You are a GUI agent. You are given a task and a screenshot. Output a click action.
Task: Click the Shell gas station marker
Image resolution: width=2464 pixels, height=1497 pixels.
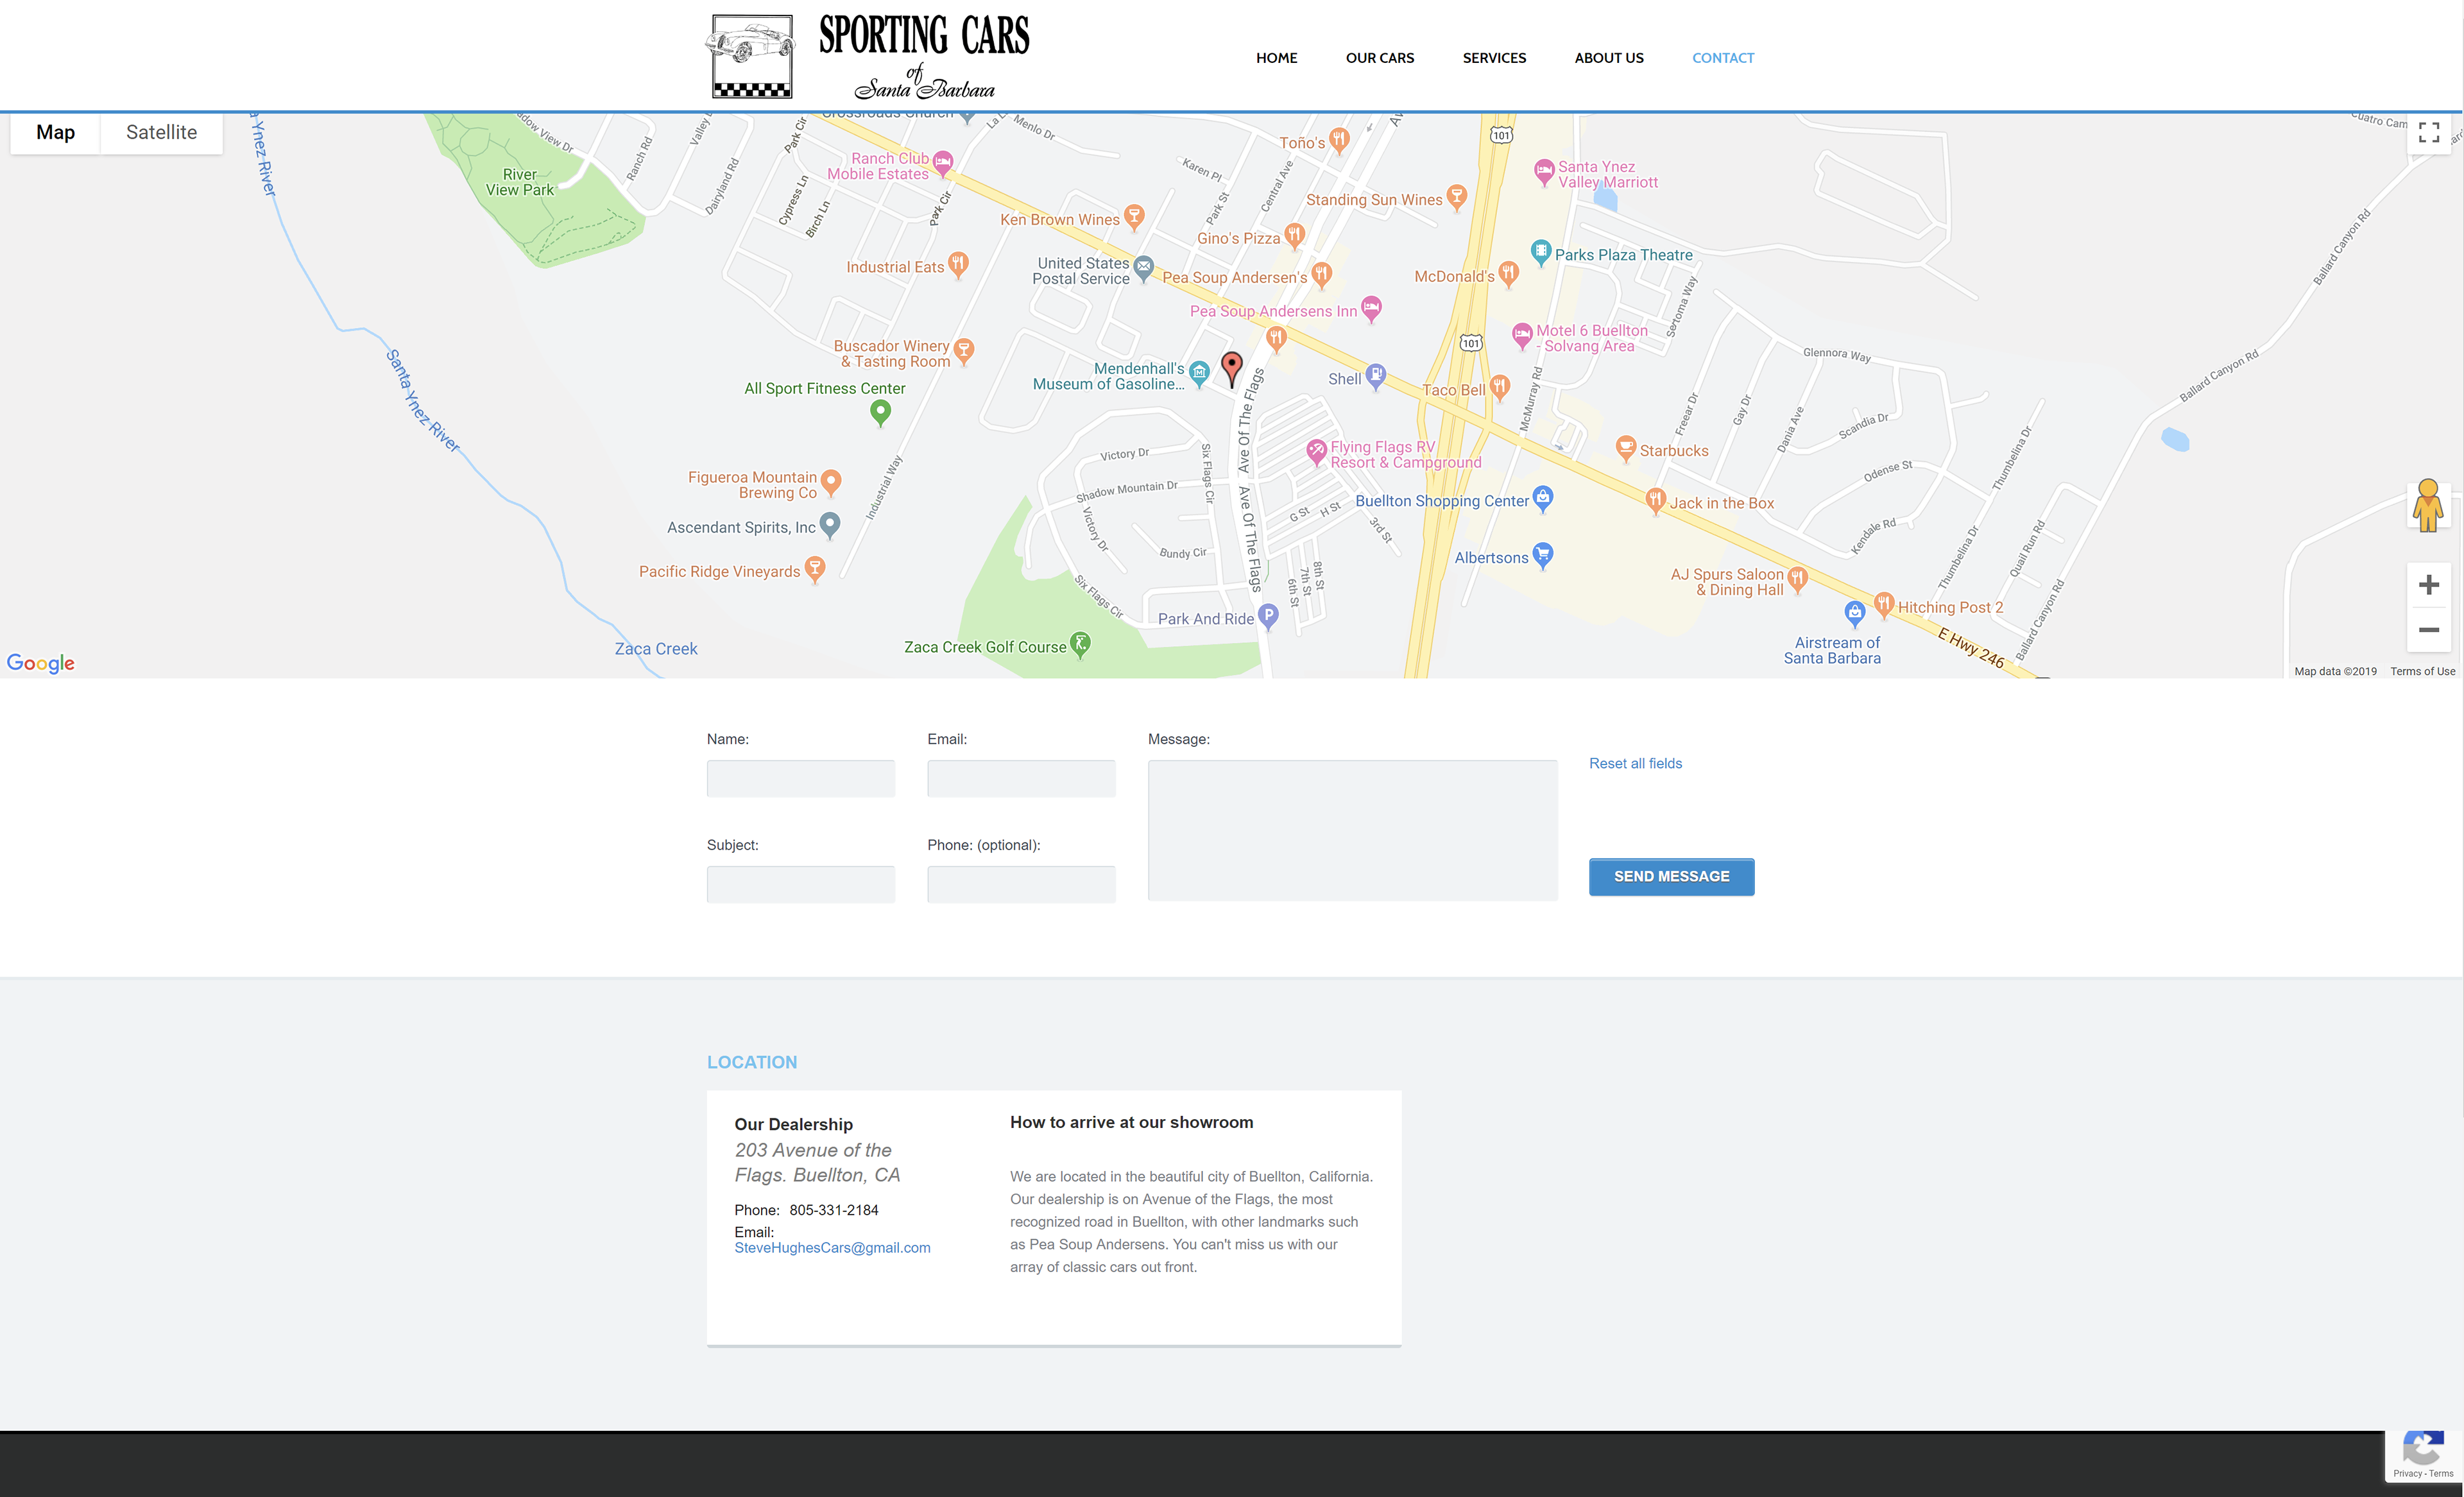(x=1376, y=375)
